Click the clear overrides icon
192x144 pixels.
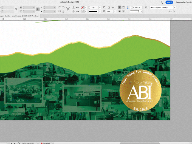(x=170, y=12)
